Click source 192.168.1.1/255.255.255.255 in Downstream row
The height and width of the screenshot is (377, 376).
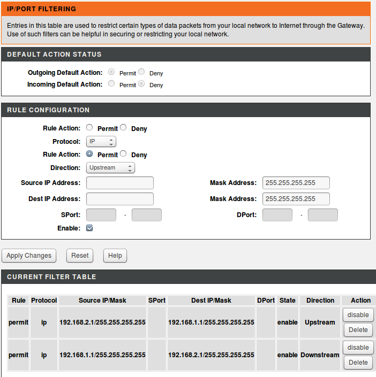(102, 355)
